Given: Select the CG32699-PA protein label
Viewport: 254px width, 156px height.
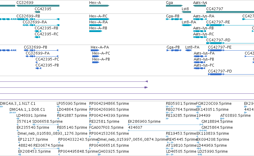Looking at the screenshot, I should coord(38,53).
